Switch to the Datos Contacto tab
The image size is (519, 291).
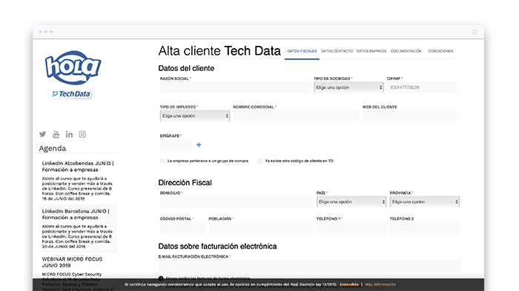(337, 51)
